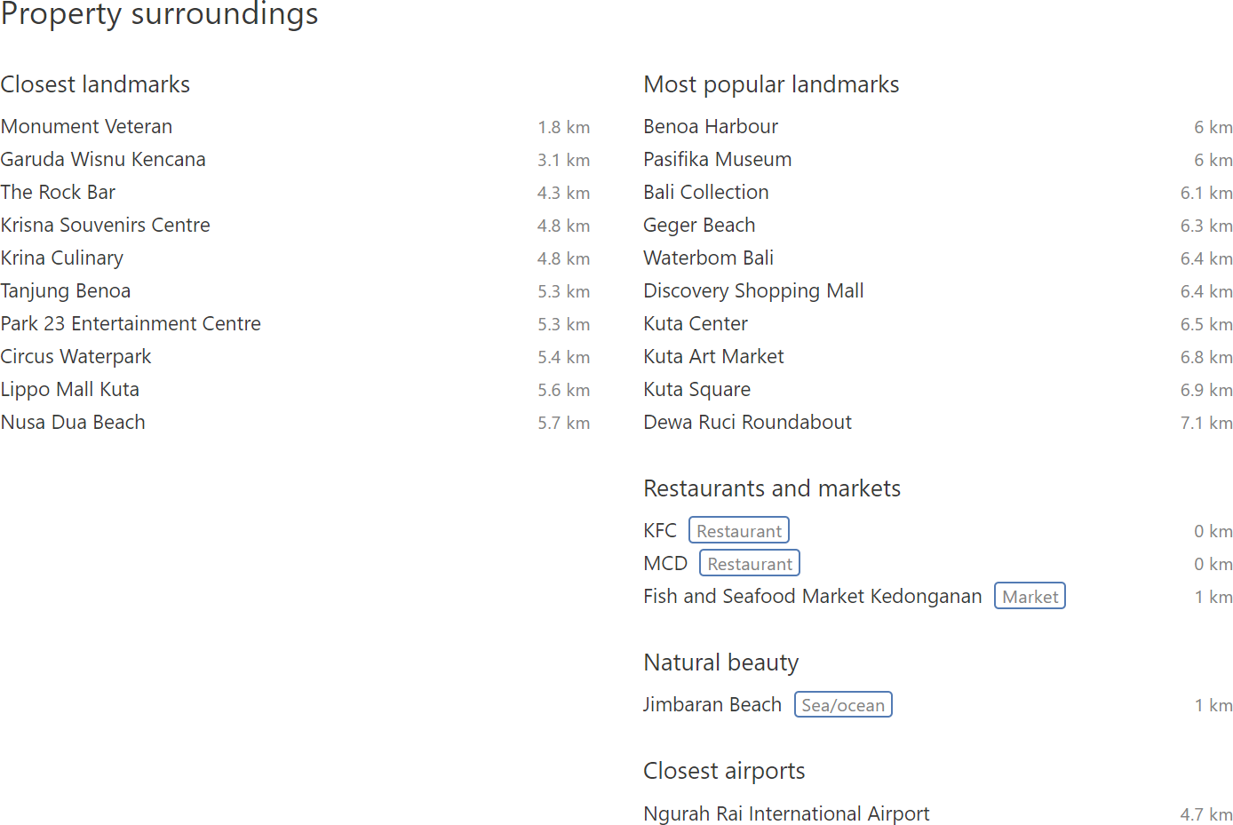Screen dimensions: 1233x825
Task: Click 'Lippo Mall Kuta' landmark name
Action: pyautogui.click(x=69, y=390)
